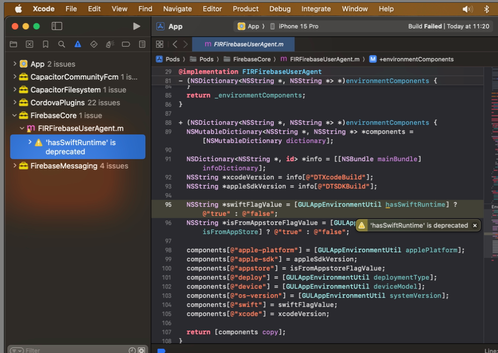The width and height of the screenshot is (498, 353).
Task: Open the Debug menu
Action: click(280, 9)
